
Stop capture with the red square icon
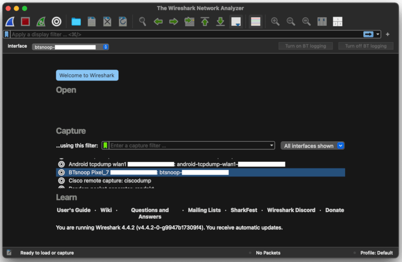click(26, 22)
